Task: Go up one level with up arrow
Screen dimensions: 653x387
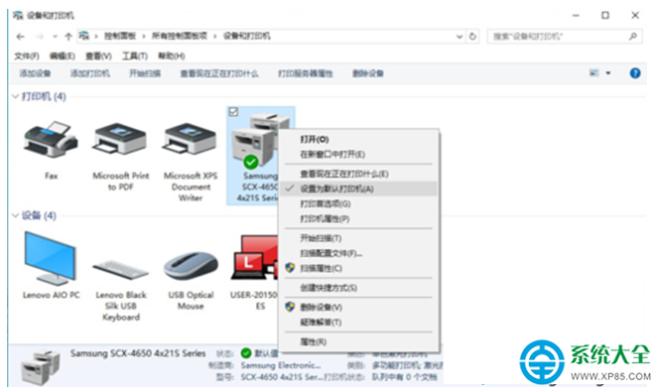Action: point(68,37)
